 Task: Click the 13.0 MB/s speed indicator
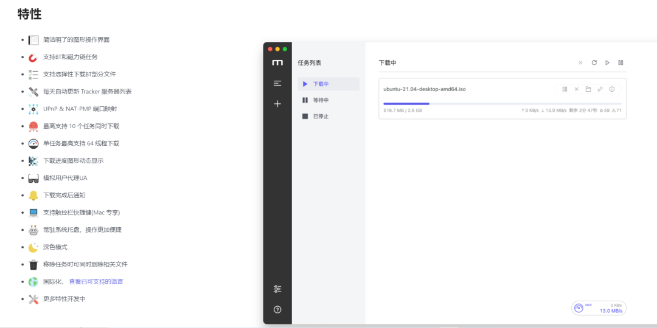[611, 311]
